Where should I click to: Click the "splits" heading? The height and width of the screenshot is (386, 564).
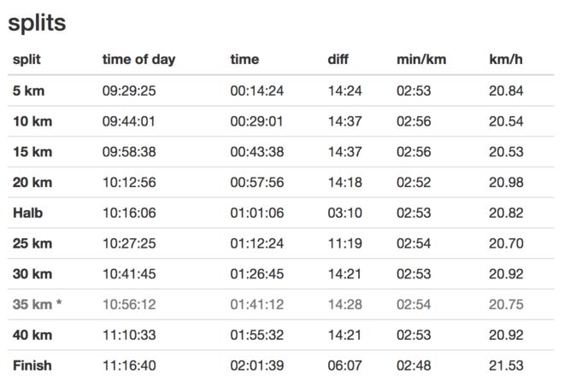(x=37, y=23)
